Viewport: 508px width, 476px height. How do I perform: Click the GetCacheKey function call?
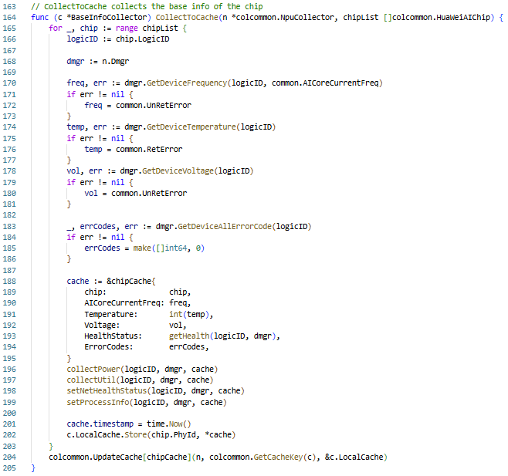pos(278,457)
